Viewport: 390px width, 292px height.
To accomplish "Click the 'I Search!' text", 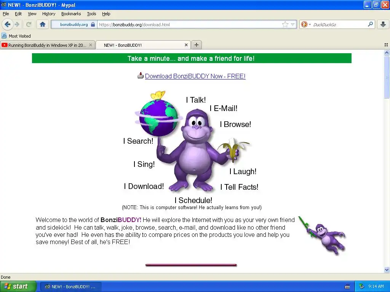I will point(138,141).
